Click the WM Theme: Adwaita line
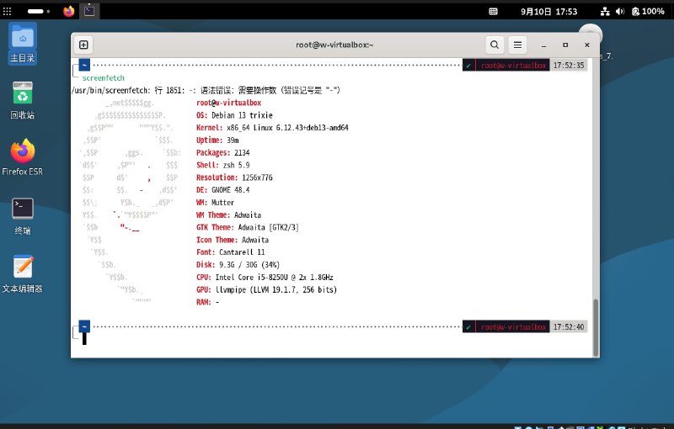Screen dimensions: 674x429 pos(228,215)
